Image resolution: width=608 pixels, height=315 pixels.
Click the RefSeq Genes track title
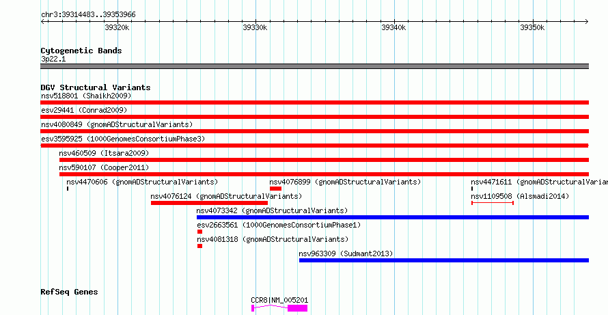point(70,292)
